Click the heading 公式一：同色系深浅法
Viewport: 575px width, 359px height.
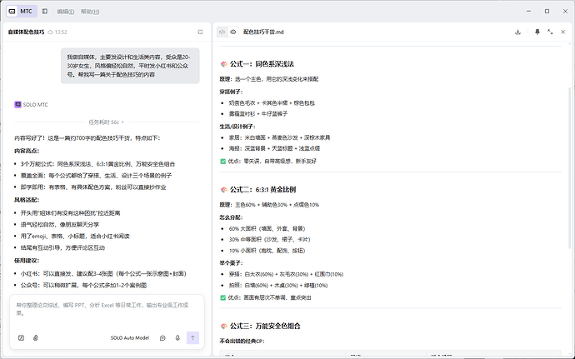coord(262,64)
